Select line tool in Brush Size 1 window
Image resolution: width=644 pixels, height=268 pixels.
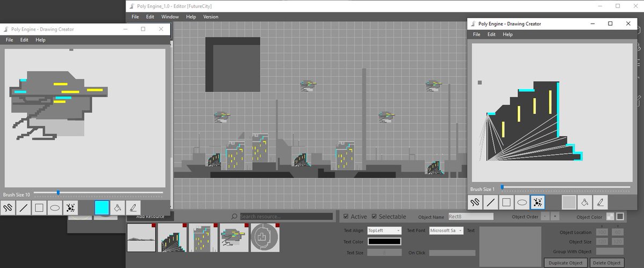491,202
